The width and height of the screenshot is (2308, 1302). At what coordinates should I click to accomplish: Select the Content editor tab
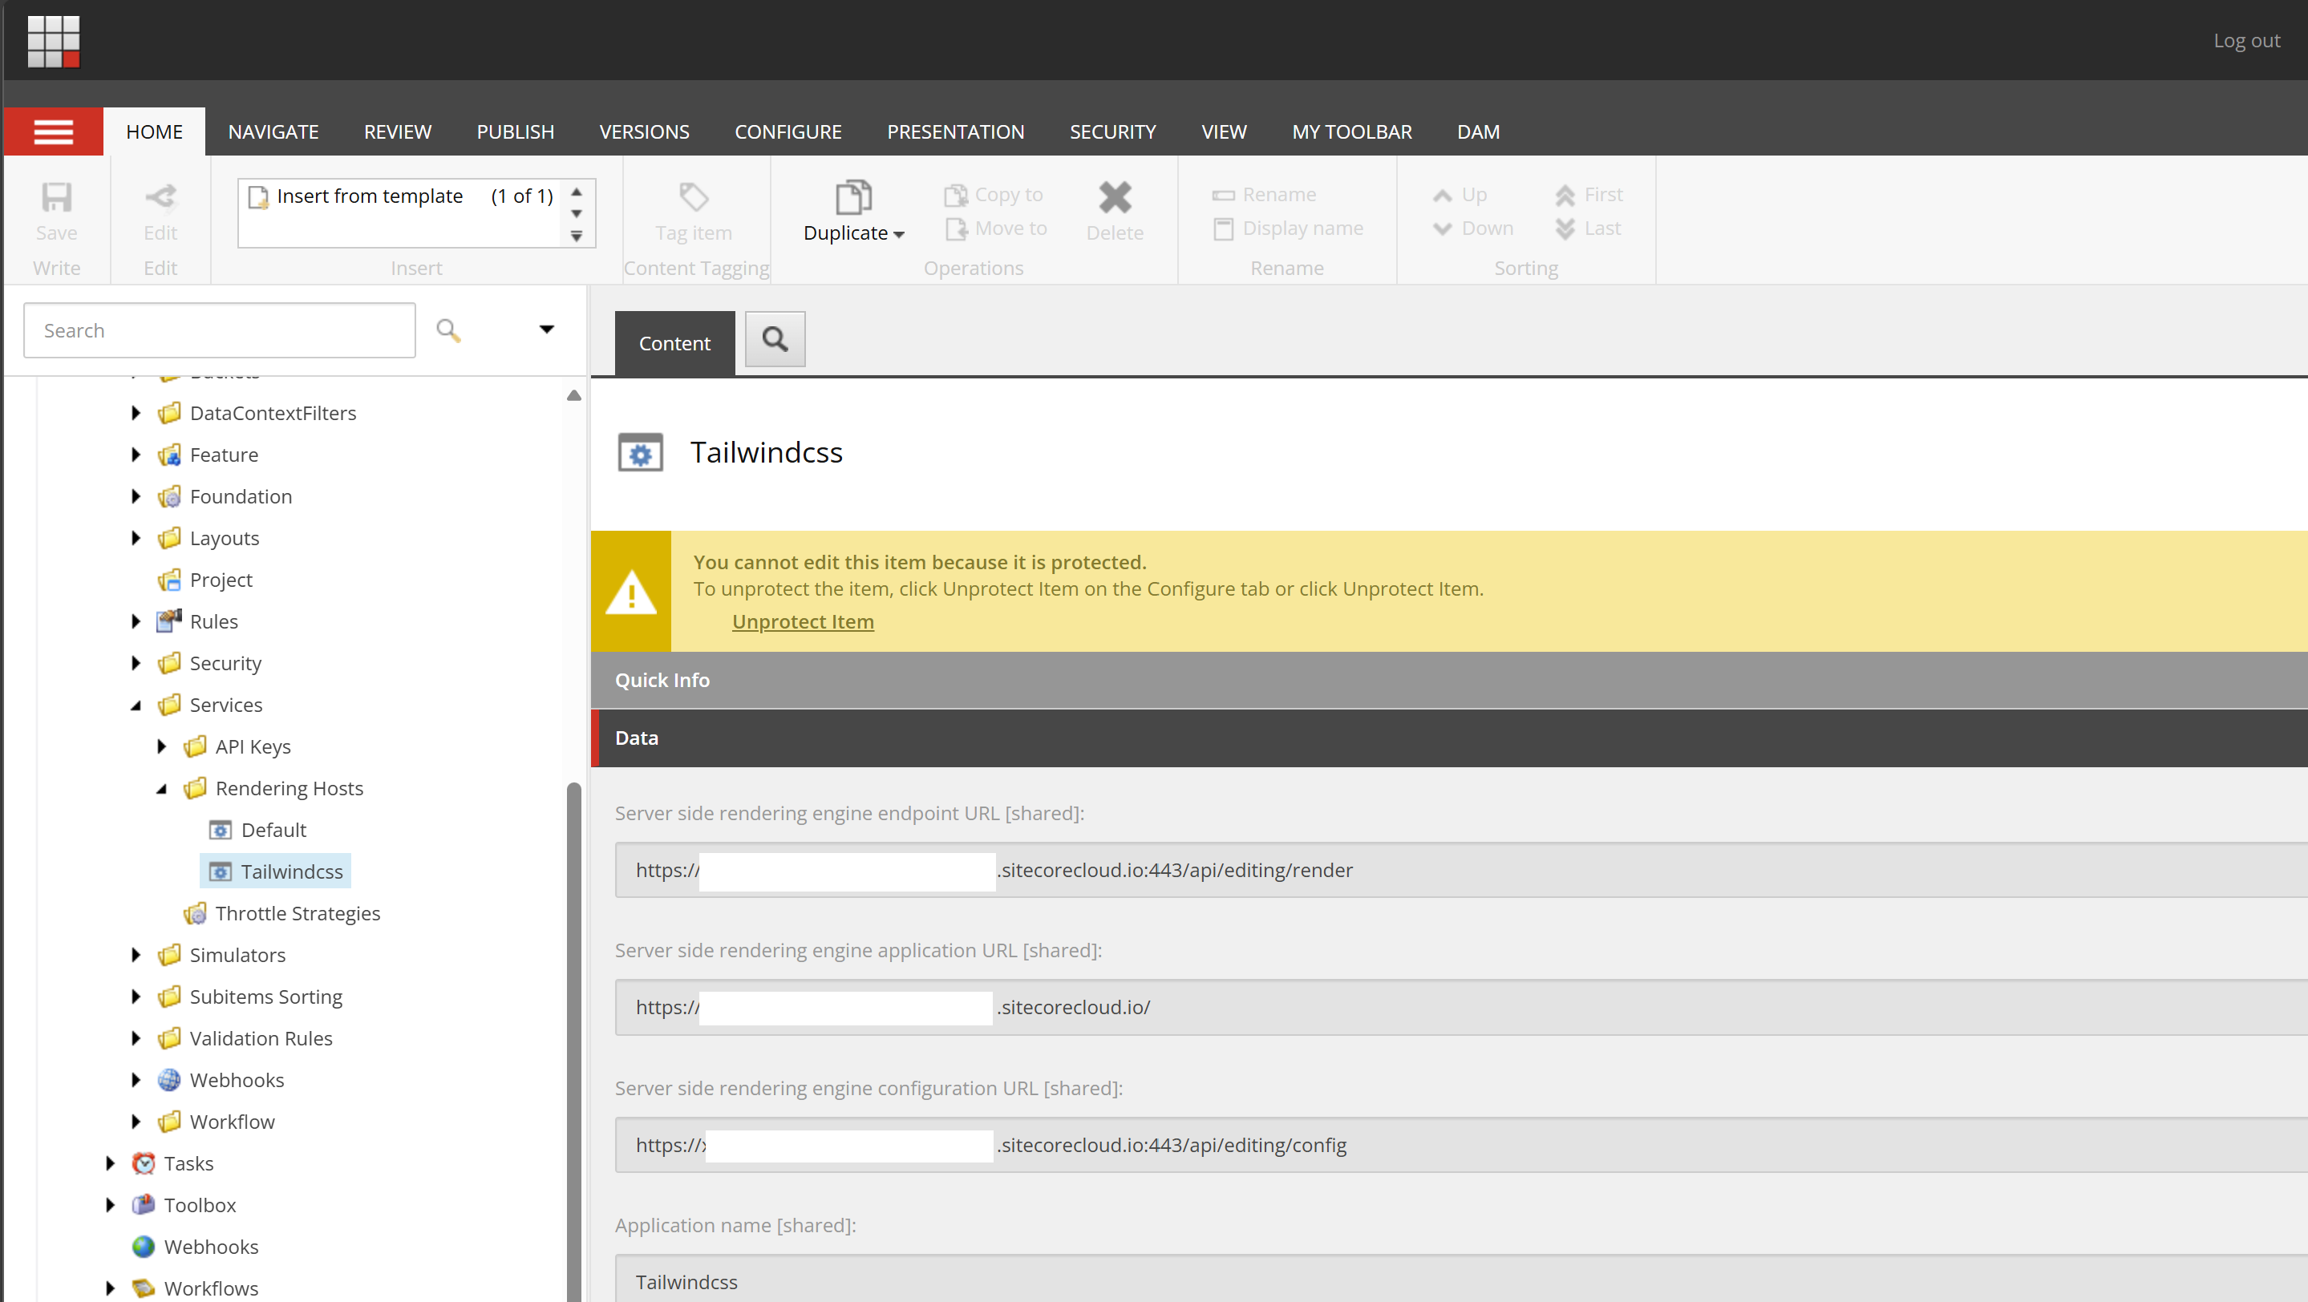(x=674, y=343)
